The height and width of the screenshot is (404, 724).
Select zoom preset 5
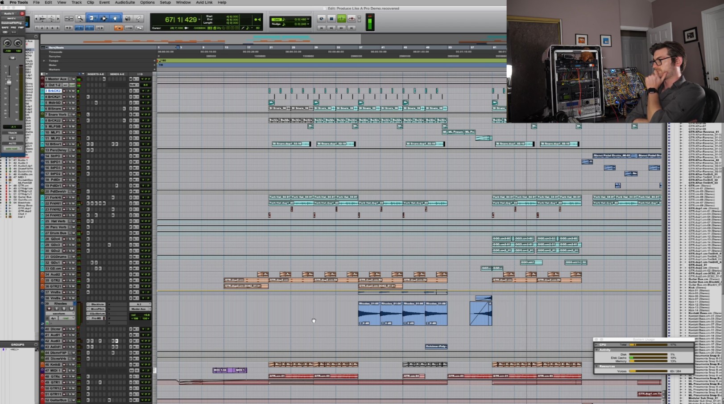click(57, 28)
